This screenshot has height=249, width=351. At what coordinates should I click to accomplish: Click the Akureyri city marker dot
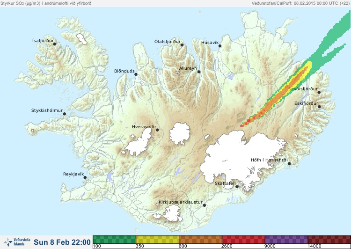(x=199, y=72)
